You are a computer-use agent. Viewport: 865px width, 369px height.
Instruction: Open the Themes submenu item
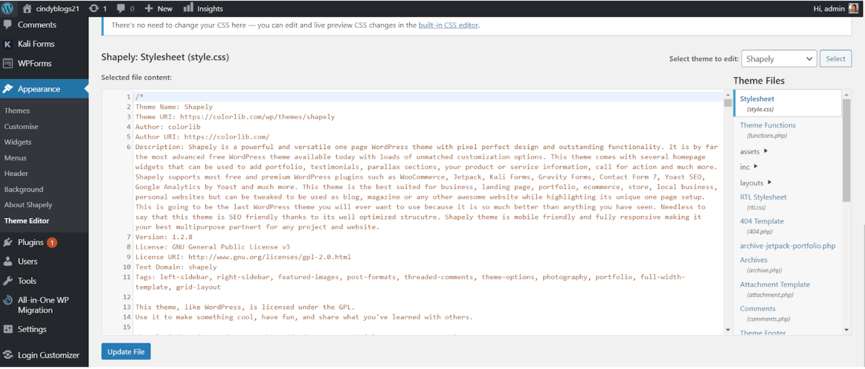tap(17, 110)
